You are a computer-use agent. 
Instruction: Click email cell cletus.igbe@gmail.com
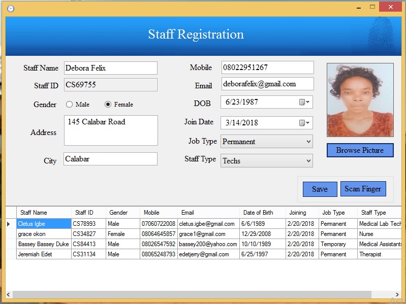tap(208, 224)
